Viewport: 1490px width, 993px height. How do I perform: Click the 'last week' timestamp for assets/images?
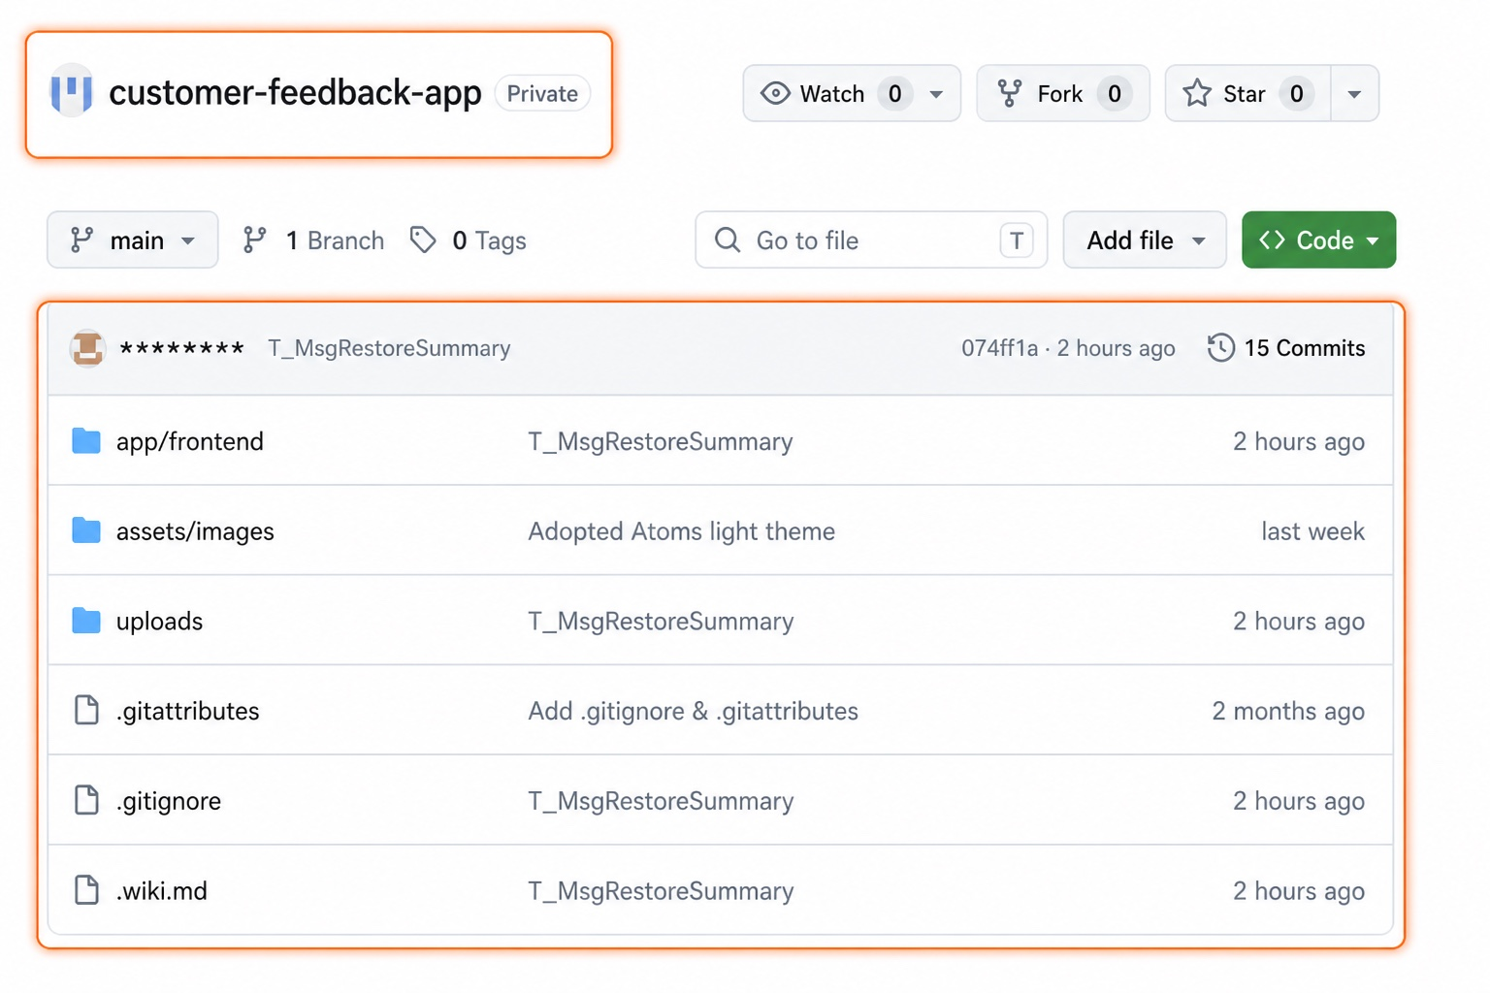(1312, 531)
